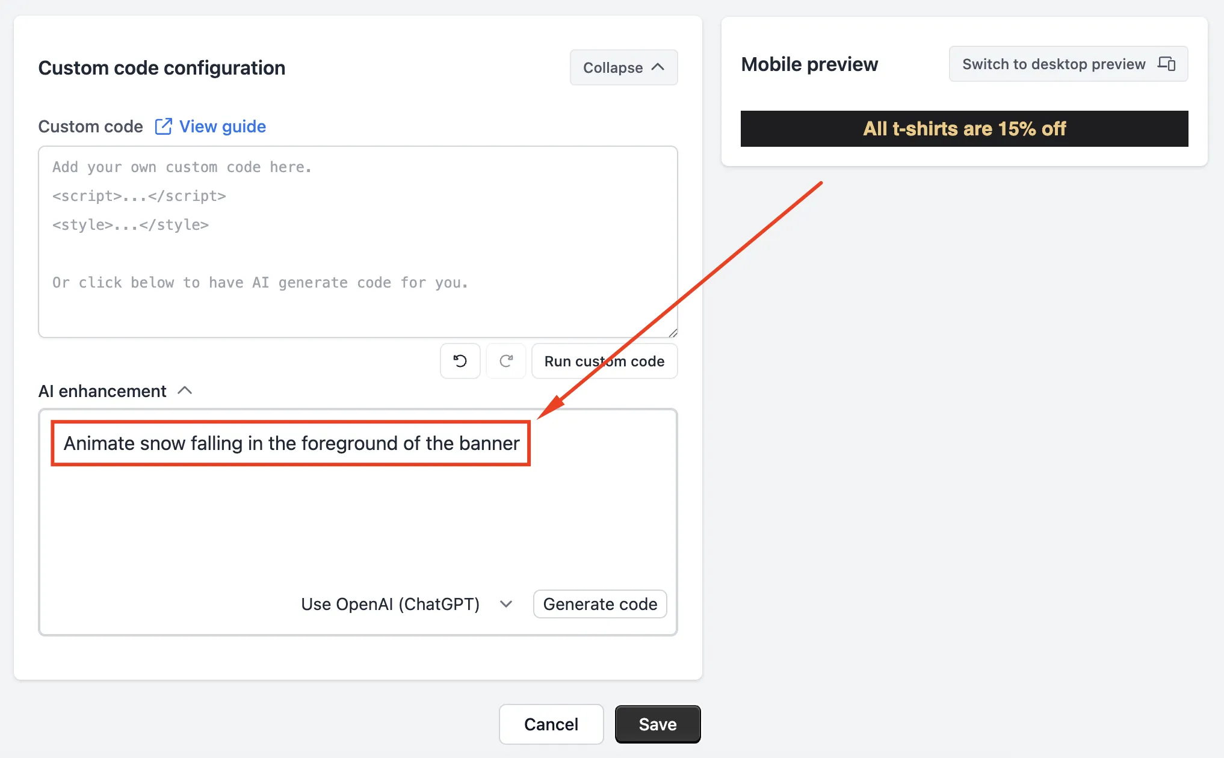Collapse the AI enhancement section chevron
The height and width of the screenshot is (758, 1224).
pyautogui.click(x=185, y=391)
